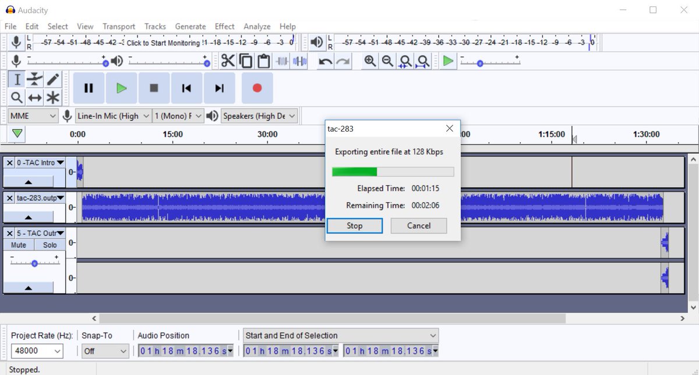Close the 0 -TAC Intro track

[9, 162]
